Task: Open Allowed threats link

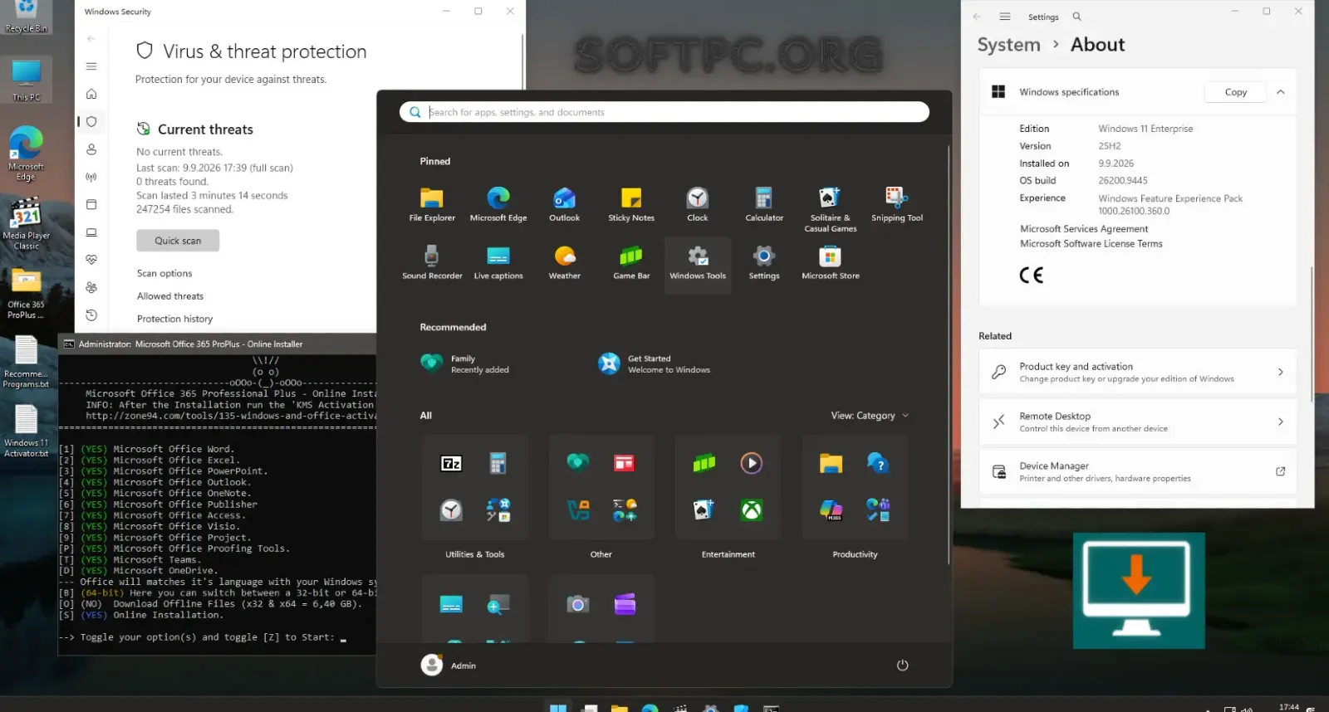Action: click(170, 296)
